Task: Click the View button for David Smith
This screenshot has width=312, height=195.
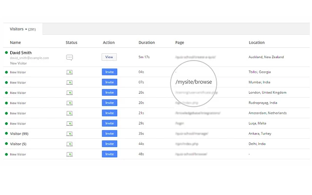Action: (x=109, y=57)
